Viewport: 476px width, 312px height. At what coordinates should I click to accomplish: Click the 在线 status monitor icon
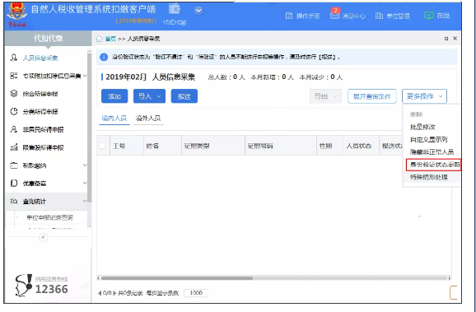(x=428, y=16)
